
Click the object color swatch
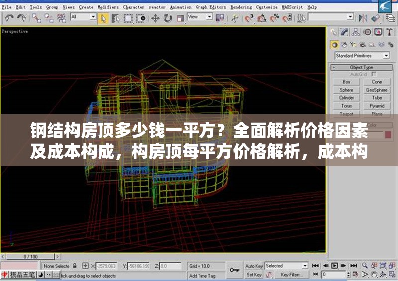coord(388,134)
